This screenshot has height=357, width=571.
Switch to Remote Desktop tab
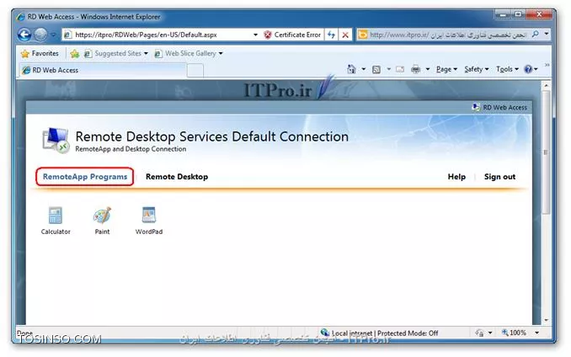(x=177, y=177)
